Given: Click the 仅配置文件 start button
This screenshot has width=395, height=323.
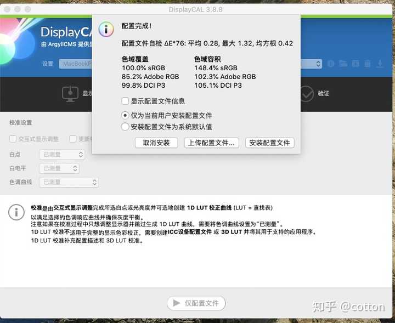Looking at the screenshot, I should pyautogui.click(x=196, y=303).
